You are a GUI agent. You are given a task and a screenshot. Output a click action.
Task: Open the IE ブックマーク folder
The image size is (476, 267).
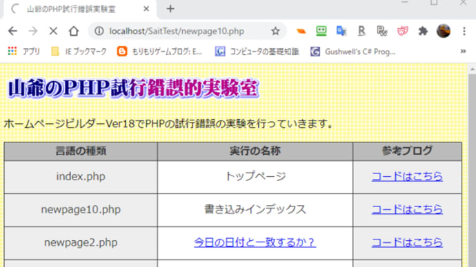[79, 52]
